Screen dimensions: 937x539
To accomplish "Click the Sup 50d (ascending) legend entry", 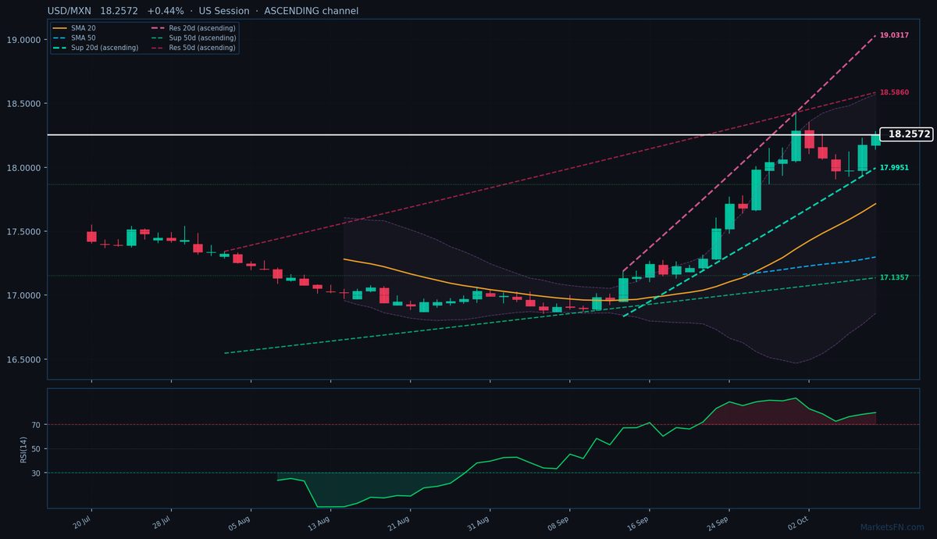I will pyautogui.click(x=193, y=37).
